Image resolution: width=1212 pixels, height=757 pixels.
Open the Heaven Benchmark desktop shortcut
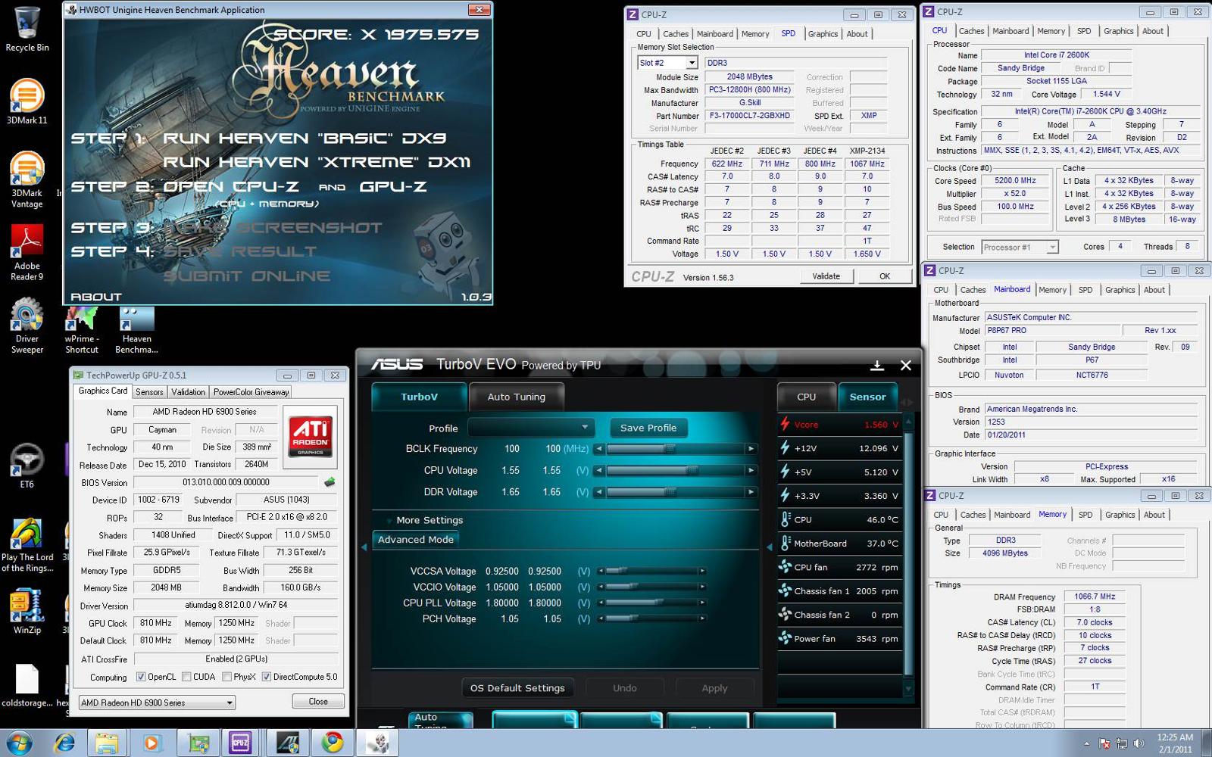(136, 330)
